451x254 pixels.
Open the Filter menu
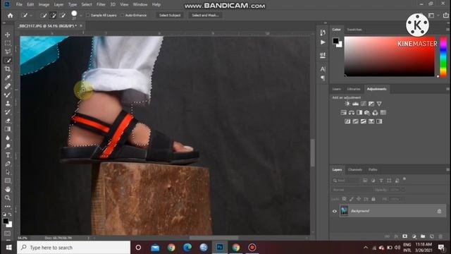tap(101, 5)
